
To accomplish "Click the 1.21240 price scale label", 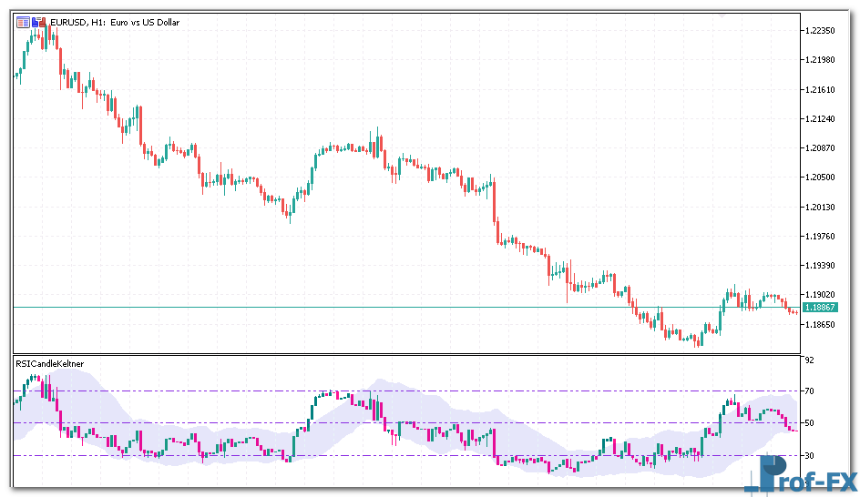I will click(x=820, y=118).
